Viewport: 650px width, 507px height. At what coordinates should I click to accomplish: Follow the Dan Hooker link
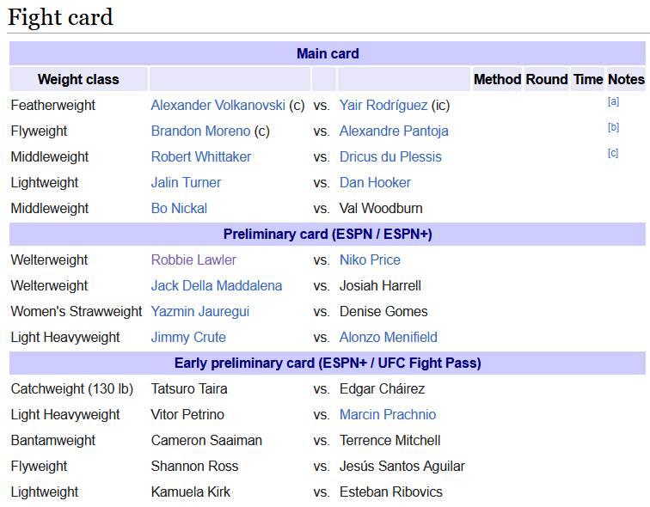[x=375, y=182]
